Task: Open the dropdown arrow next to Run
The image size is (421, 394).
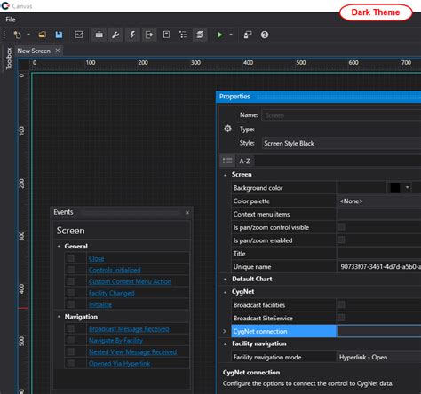Action: pyautogui.click(x=231, y=35)
